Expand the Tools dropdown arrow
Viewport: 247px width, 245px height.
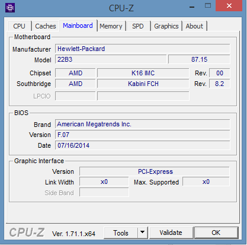click(143, 233)
